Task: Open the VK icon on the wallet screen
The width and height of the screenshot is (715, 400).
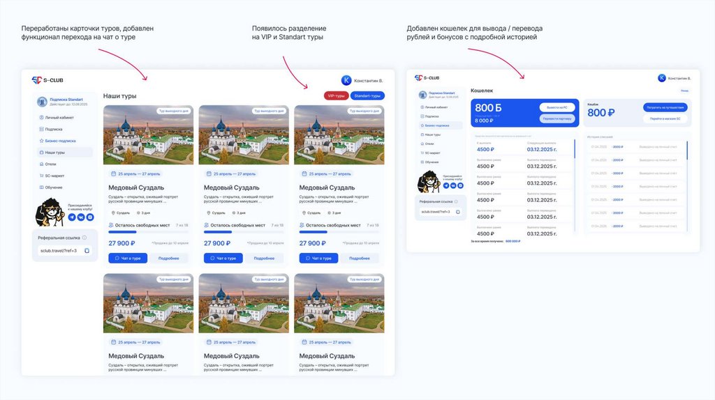Action: (453, 185)
